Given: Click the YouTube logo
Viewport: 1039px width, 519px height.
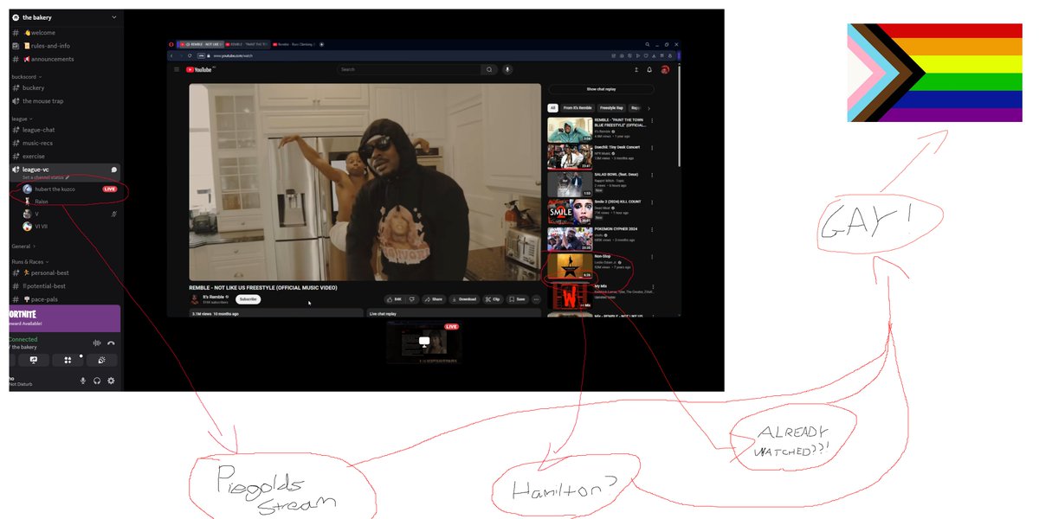Looking at the screenshot, I should pos(199,69).
